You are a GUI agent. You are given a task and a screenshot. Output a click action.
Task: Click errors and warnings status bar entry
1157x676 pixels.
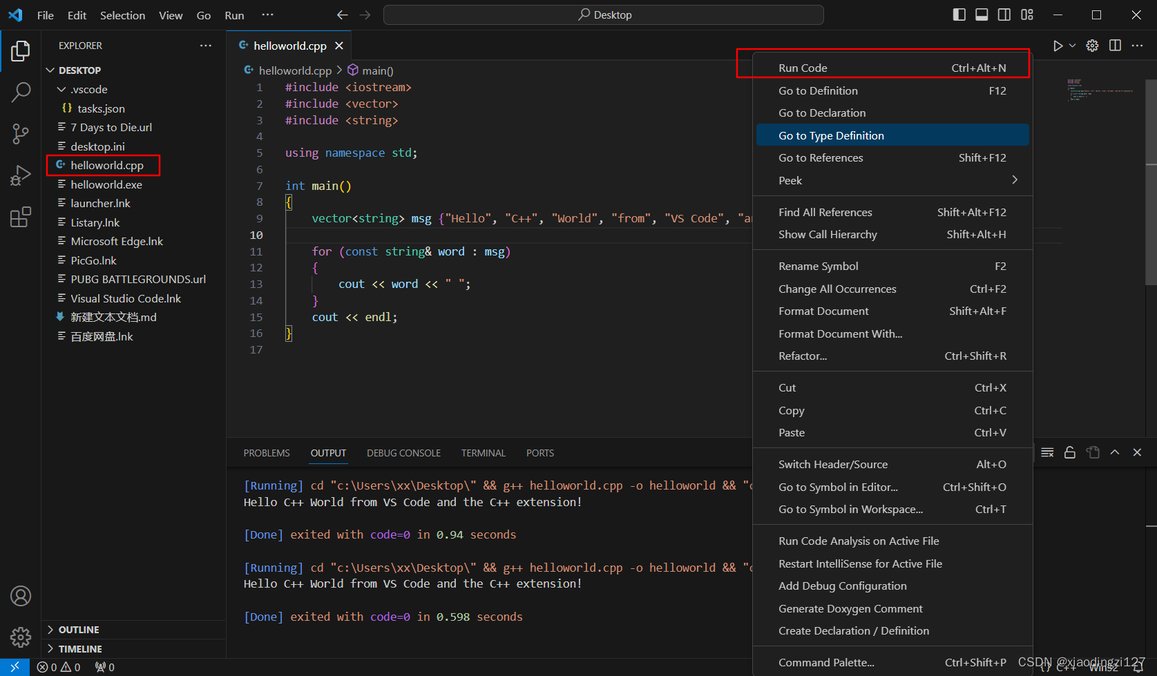click(59, 667)
